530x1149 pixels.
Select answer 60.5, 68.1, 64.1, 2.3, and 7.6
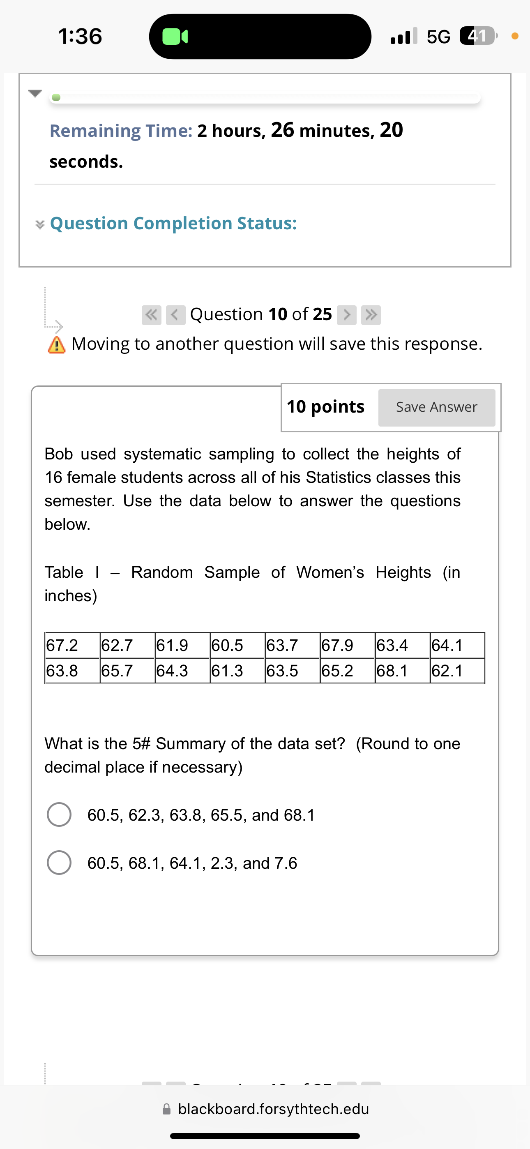point(59,862)
